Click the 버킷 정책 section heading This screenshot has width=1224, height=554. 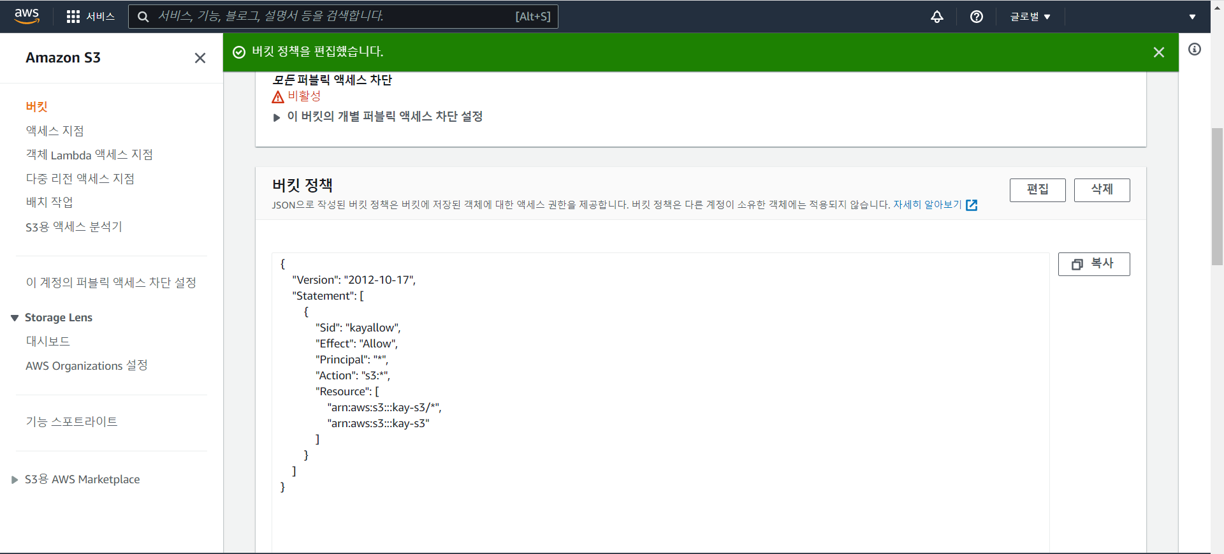point(302,186)
